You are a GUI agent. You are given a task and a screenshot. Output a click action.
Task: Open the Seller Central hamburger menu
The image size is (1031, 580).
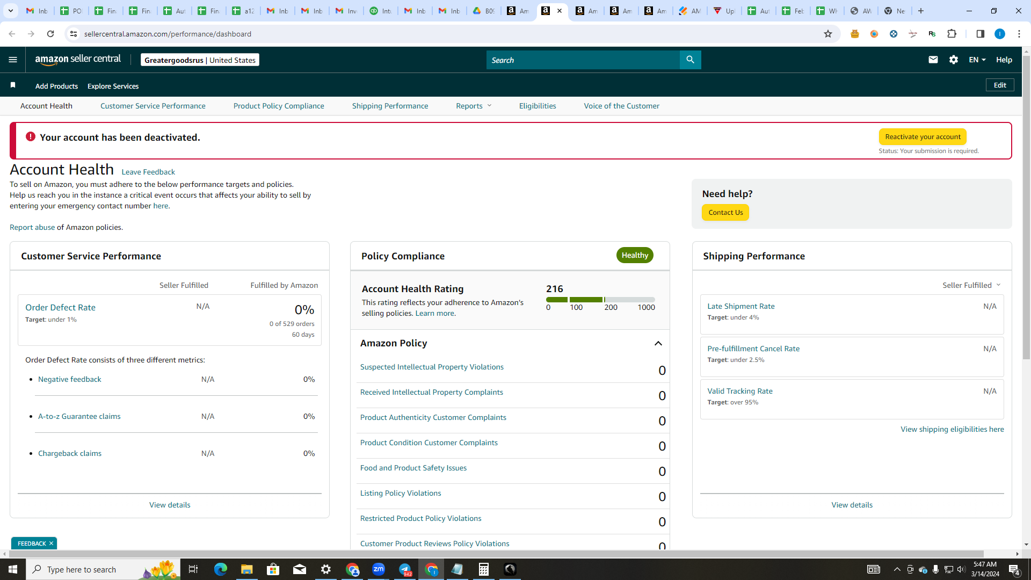coord(13,60)
